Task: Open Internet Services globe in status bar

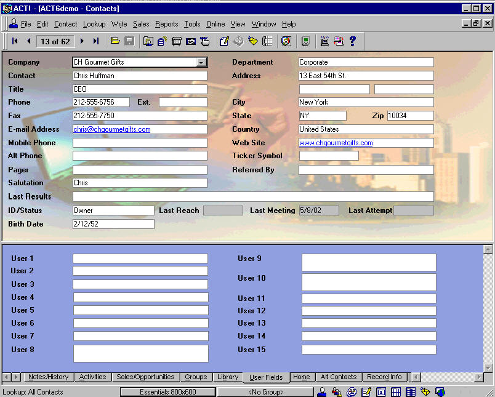Action: [x=440, y=392]
